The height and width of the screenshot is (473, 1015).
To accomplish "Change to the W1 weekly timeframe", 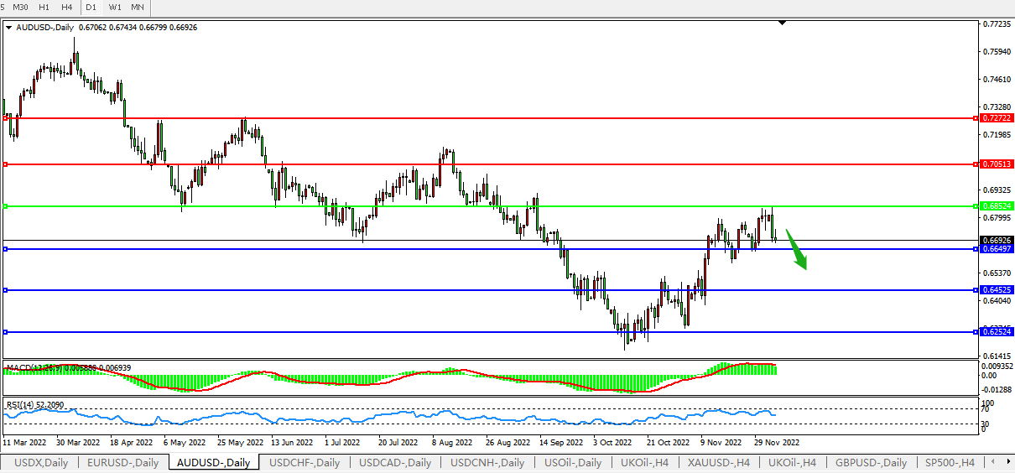I will (115, 7).
